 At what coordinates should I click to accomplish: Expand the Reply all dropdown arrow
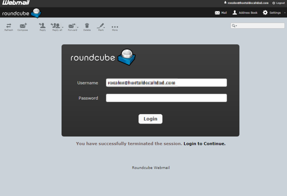pyautogui.click(x=63, y=27)
